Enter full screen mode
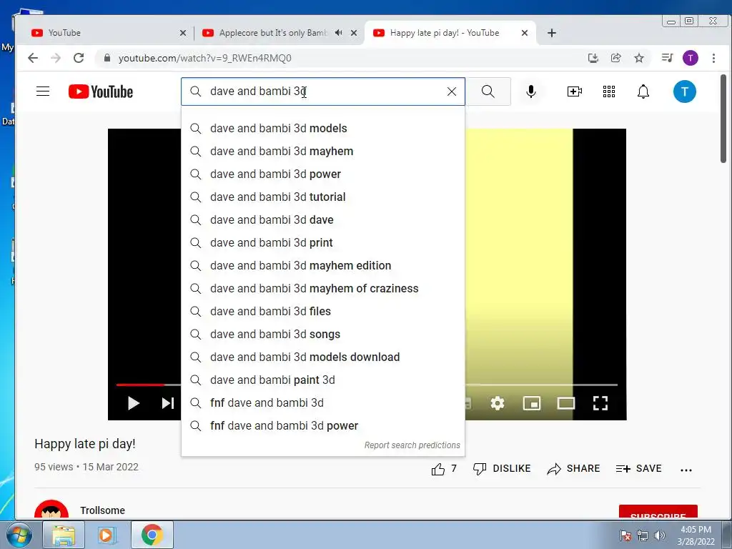Image resolution: width=732 pixels, height=549 pixels. click(x=600, y=403)
